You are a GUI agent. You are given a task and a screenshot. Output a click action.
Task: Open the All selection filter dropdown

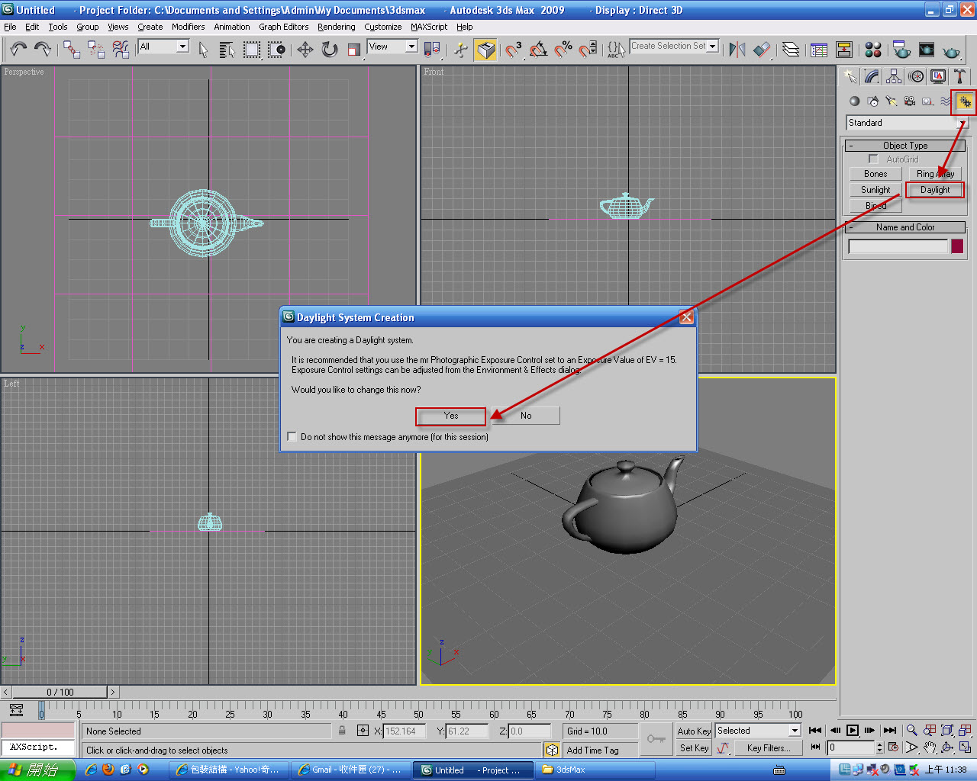pos(182,47)
